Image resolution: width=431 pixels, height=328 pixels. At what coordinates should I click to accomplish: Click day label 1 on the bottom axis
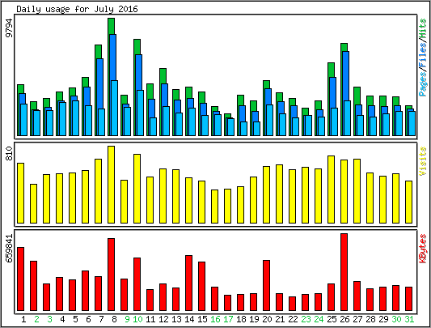tap(23, 319)
